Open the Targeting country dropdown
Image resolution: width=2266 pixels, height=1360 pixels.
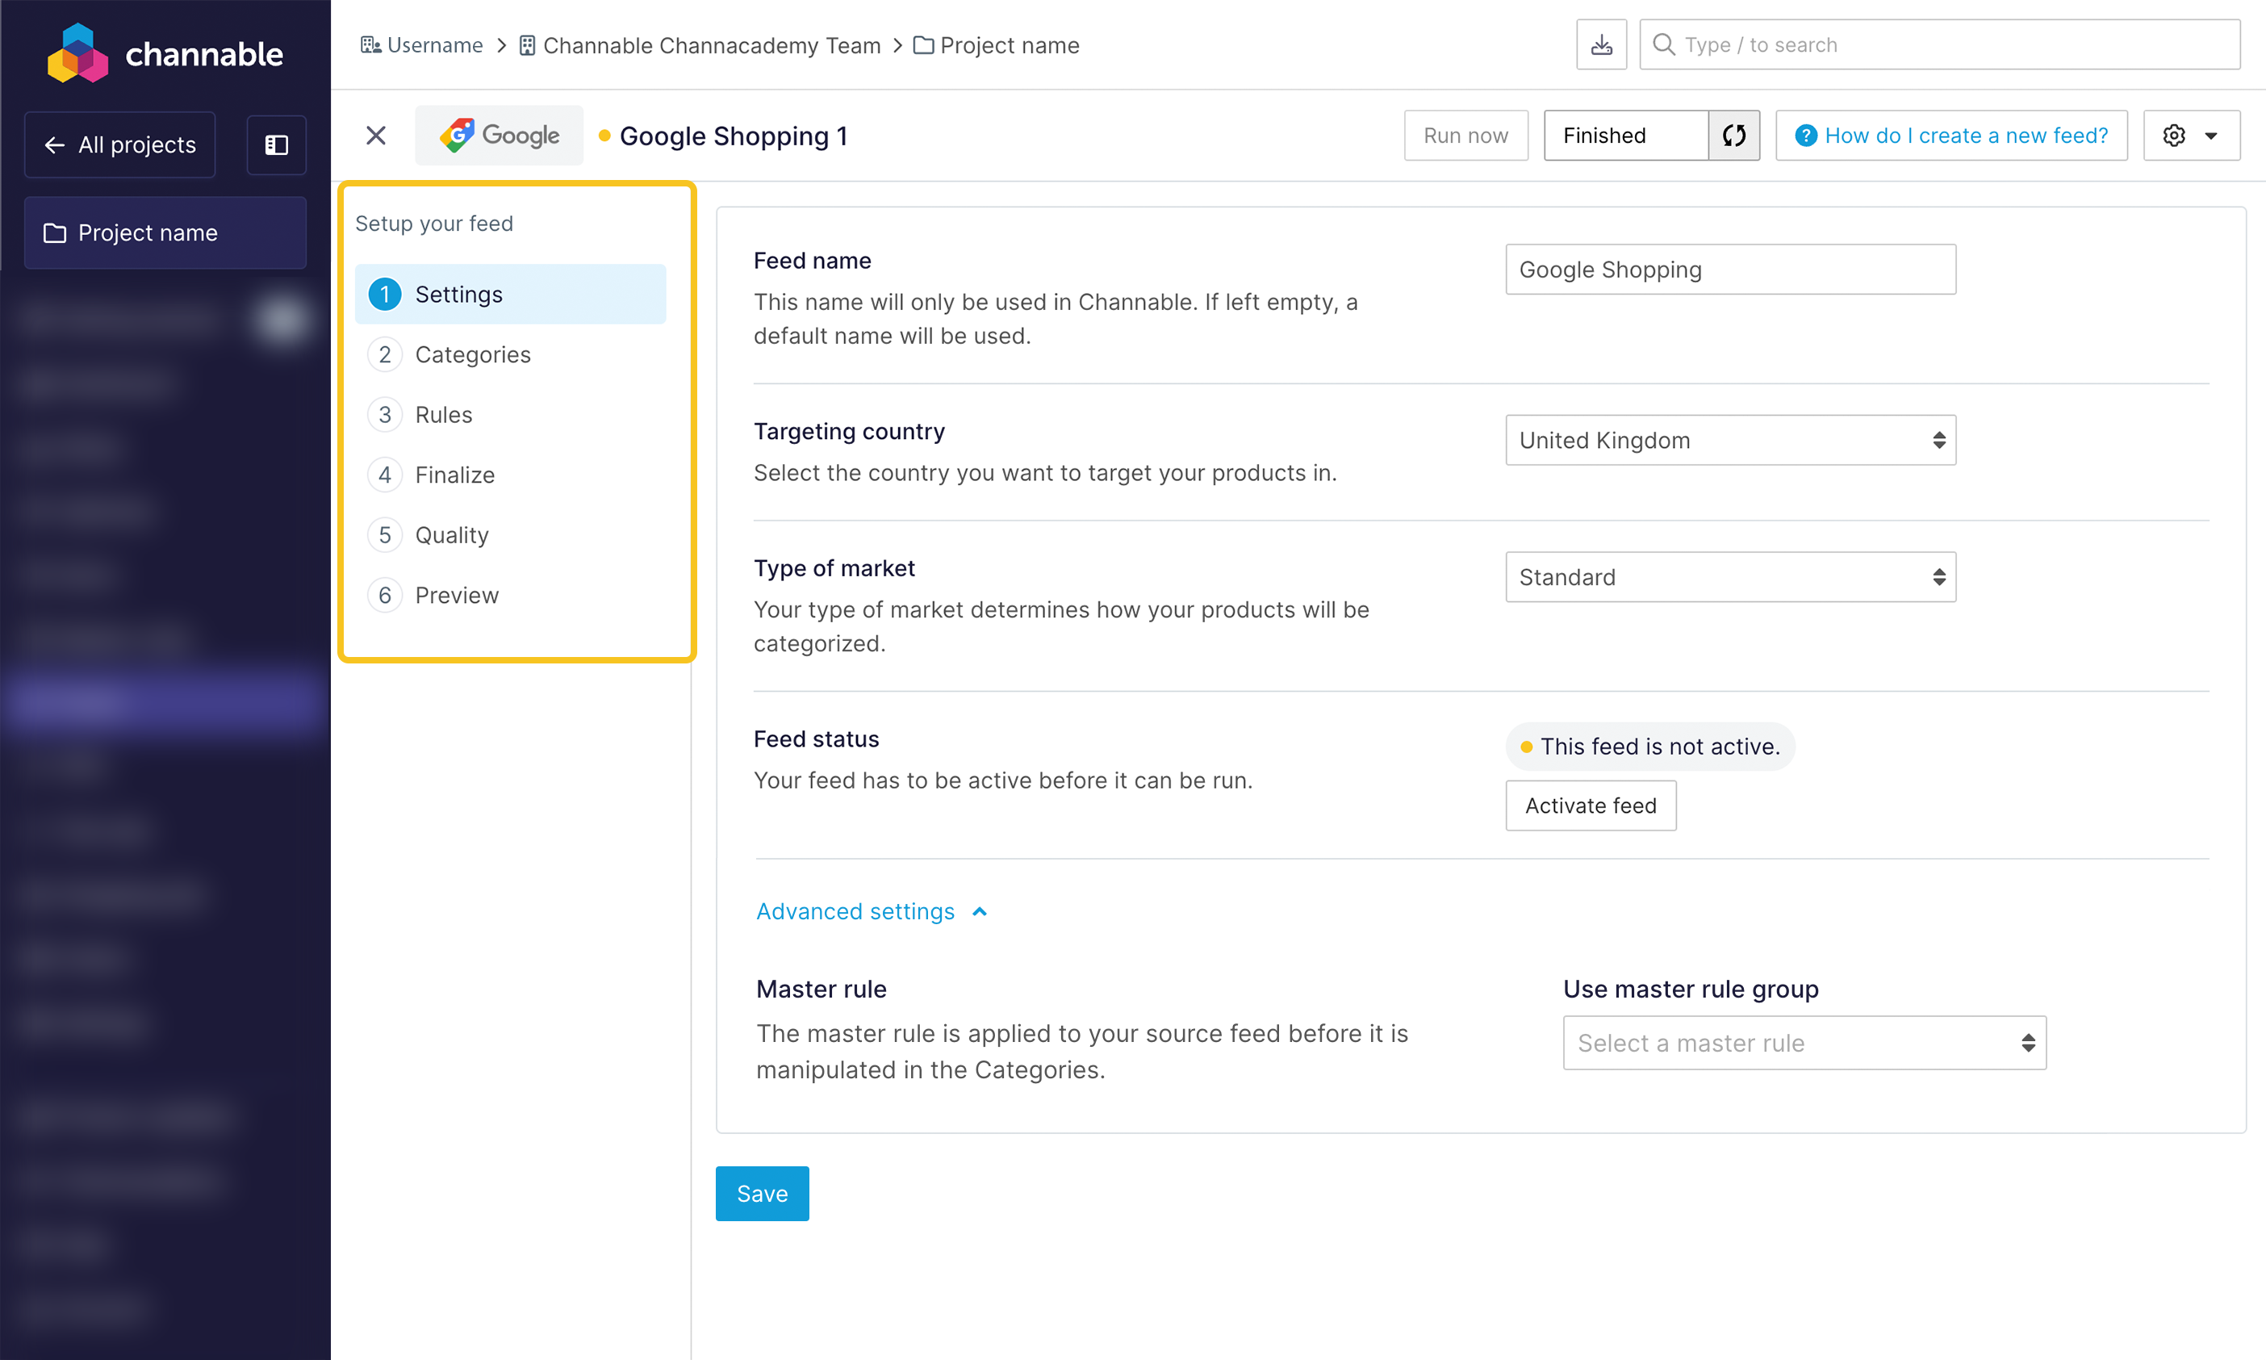coord(1730,440)
